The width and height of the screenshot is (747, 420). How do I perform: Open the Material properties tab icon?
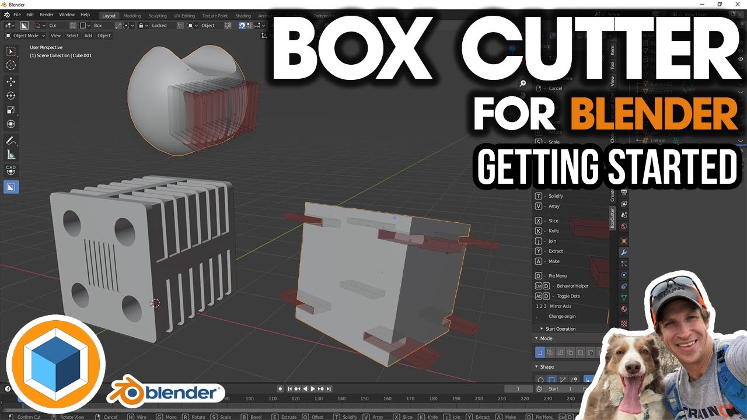(624, 309)
